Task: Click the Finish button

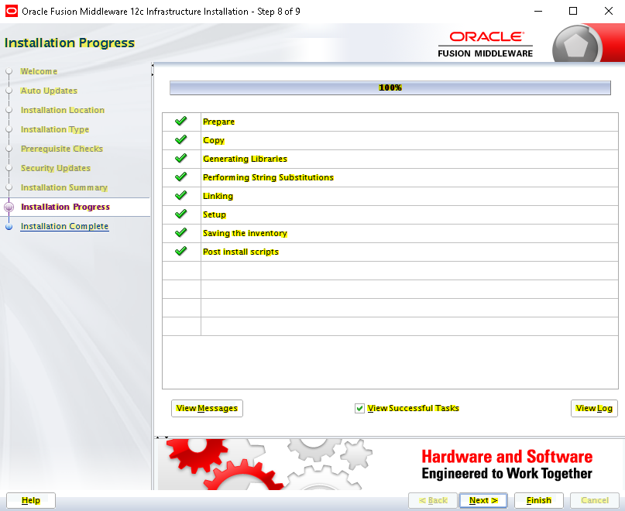Action: point(539,500)
